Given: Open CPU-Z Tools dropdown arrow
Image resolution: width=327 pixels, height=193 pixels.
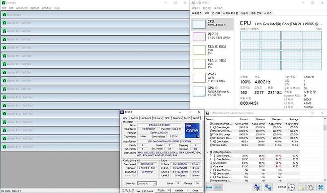Looking at the screenshot, I should [169, 191].
